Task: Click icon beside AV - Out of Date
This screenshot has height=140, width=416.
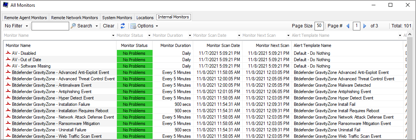Action: 9,59
